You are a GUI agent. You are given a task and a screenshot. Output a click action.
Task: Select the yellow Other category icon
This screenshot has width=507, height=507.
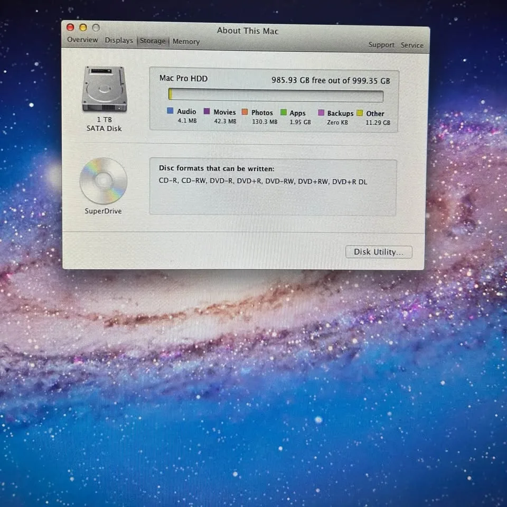360,113
